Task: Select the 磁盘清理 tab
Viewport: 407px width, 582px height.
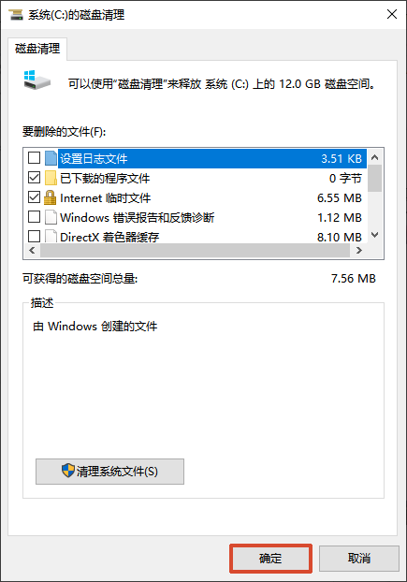Action: pyautogui.click(x=37, y=49)
